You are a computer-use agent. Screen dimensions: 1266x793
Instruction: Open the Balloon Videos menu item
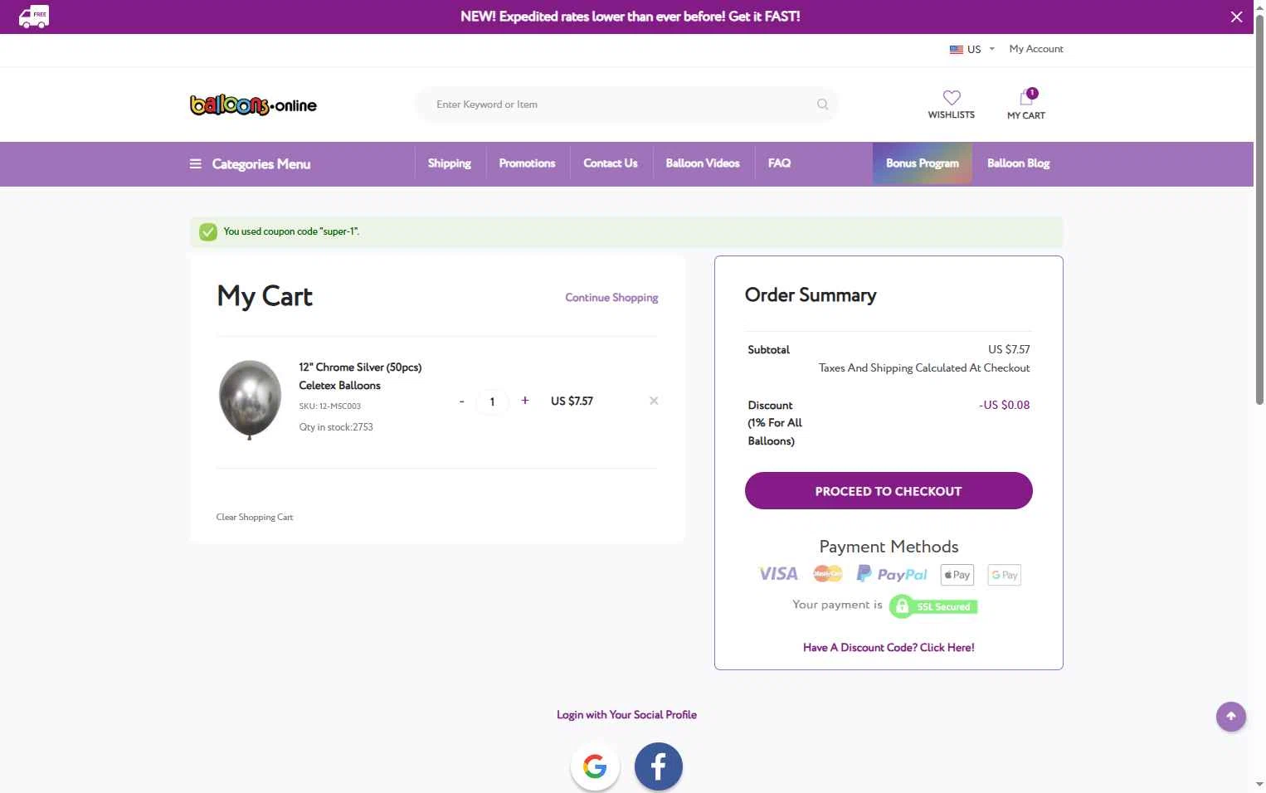point(703,163)
